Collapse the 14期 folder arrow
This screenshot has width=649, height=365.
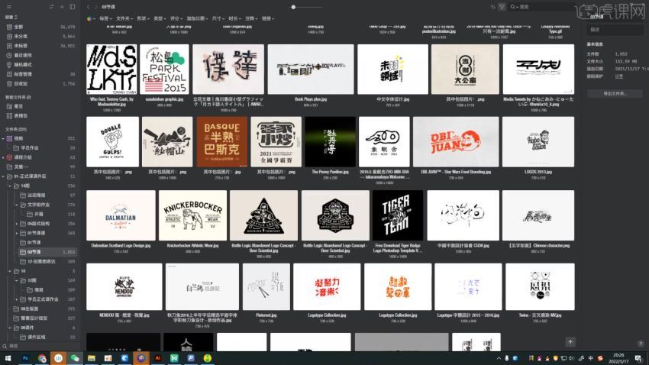(x=10, y=186)
